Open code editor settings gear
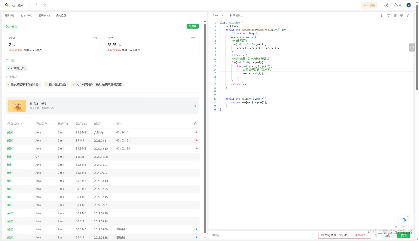The width and height of the screenshot is (419, 241). pyautogui.click(x=402, y=15)
